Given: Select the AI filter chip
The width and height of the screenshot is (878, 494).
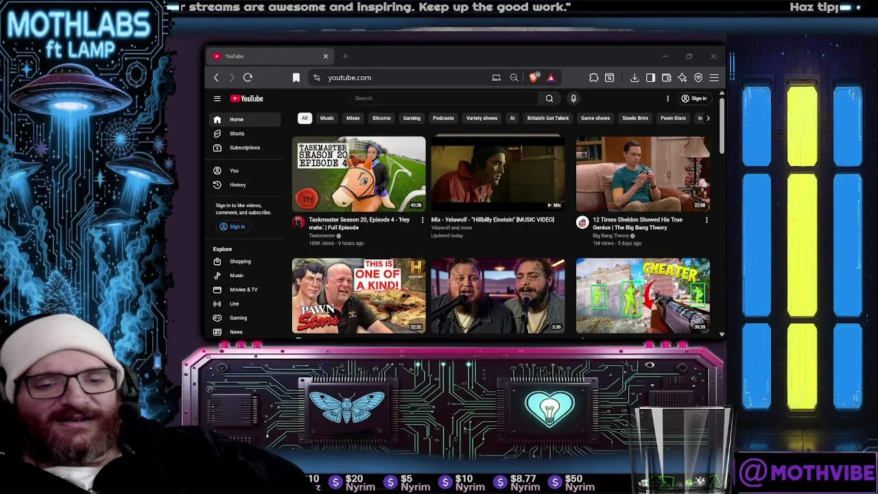Looking at the screenshot, I should point(512,118).
